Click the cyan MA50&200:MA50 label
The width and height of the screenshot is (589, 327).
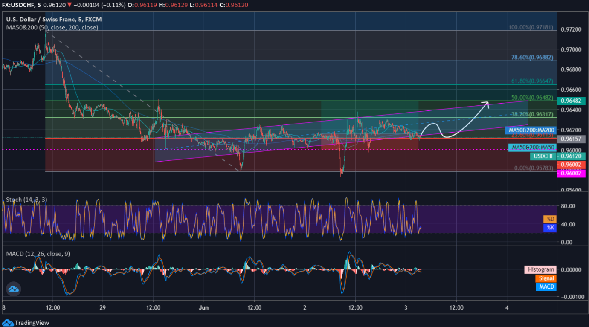[532, 148]
